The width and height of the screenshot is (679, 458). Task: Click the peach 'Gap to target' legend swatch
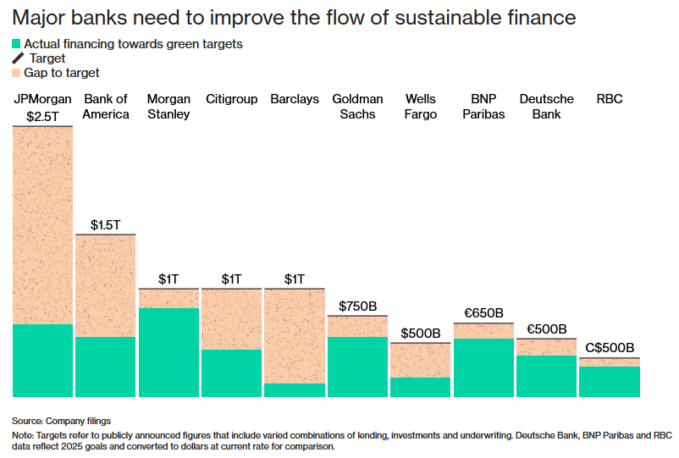click(x=17, y=74)
